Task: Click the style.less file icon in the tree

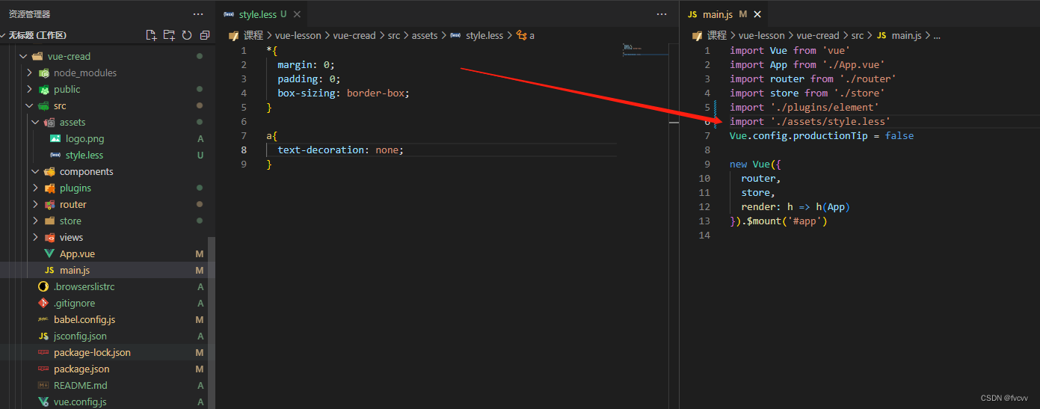Action: click(x=55, y=155)
